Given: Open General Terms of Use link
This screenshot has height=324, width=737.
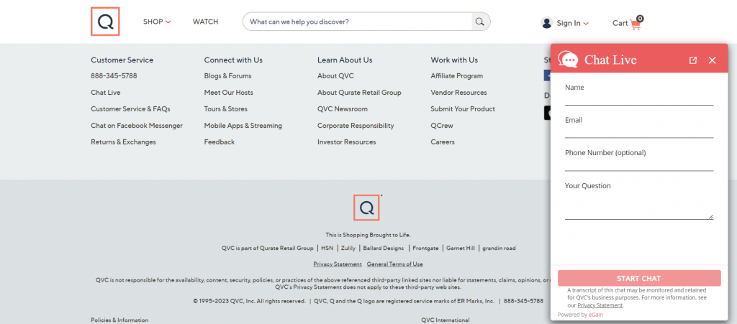Looking at the screenshot, I should click(394, 264).
